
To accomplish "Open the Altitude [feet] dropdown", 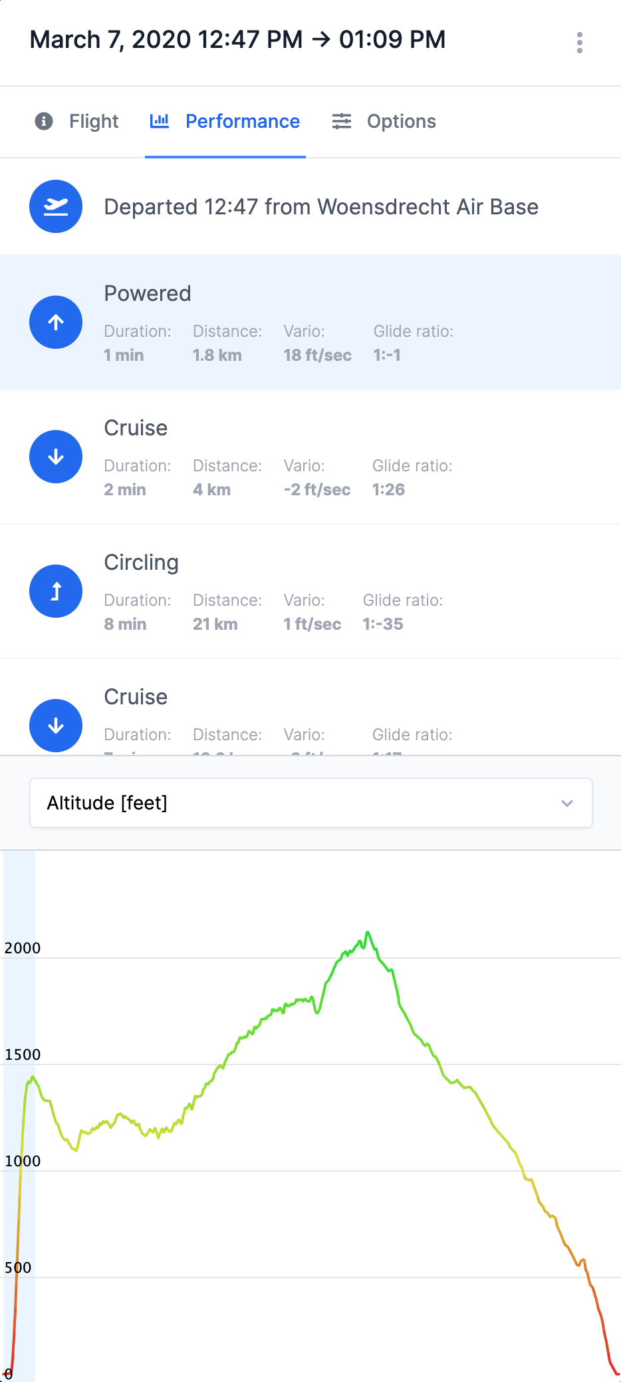I will point(311,803).
